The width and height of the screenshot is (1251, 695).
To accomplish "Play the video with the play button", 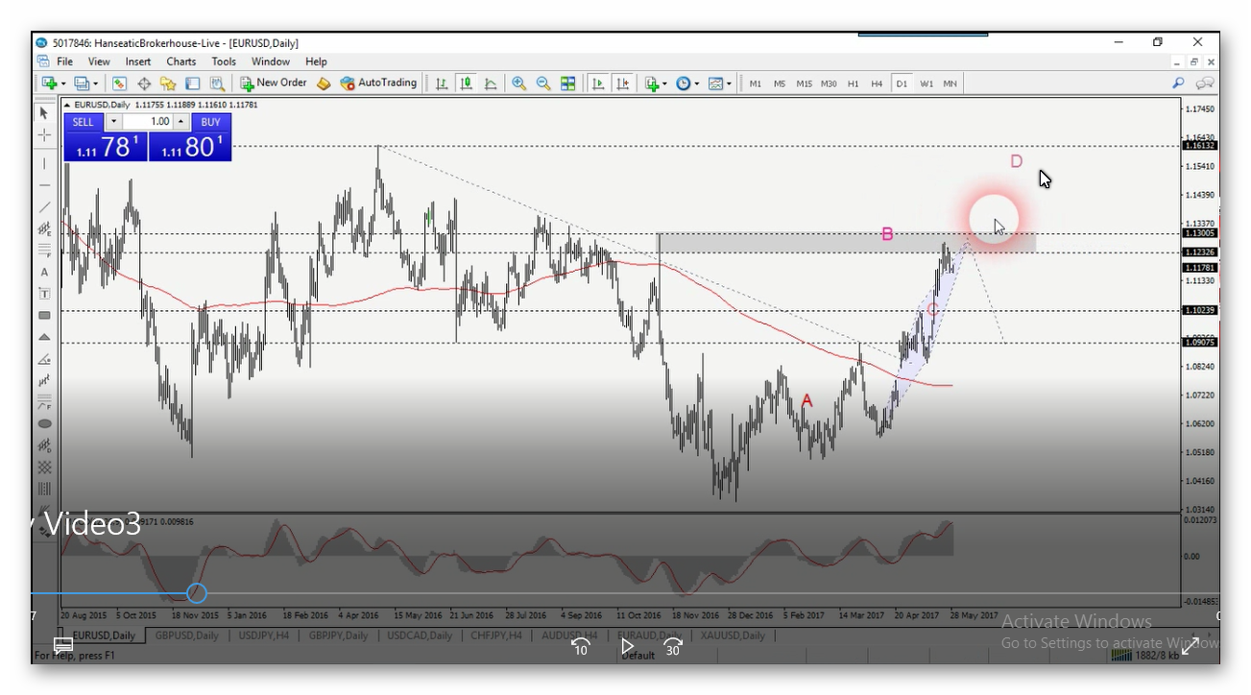I will (x=627, y=646).
